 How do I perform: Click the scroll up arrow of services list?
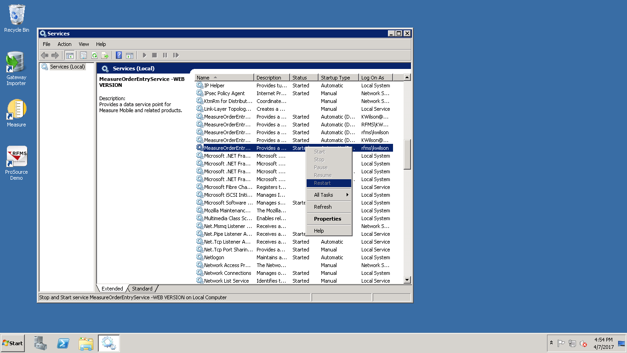pyautogui.click(x=407, y=78)
